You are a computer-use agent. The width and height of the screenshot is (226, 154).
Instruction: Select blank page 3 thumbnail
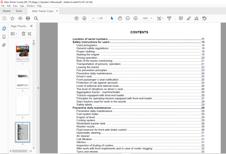[x=23, y=106]
